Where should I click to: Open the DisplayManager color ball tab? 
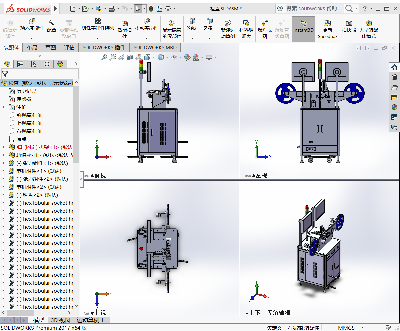point(60,64)
